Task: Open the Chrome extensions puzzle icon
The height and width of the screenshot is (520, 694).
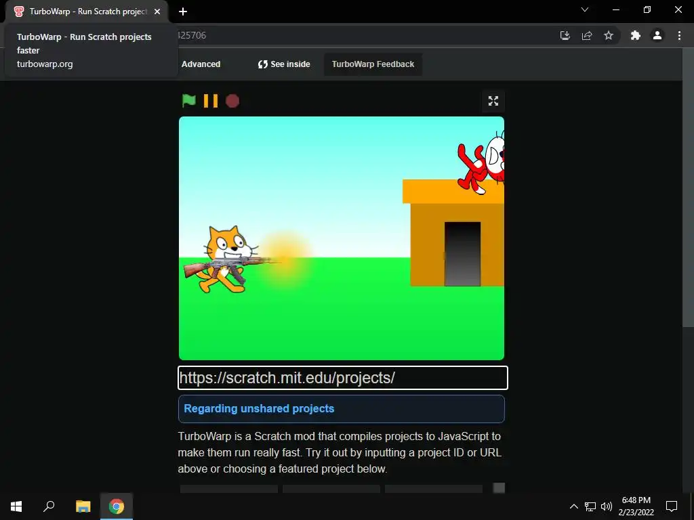Action: pos(636,35)
